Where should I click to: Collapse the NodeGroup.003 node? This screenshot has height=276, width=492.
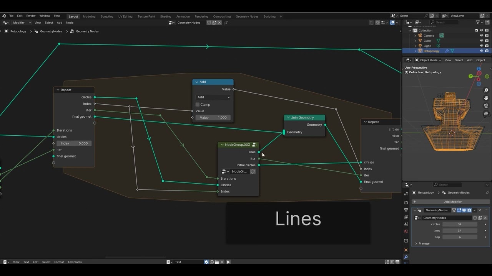click(x=222, y=145)
